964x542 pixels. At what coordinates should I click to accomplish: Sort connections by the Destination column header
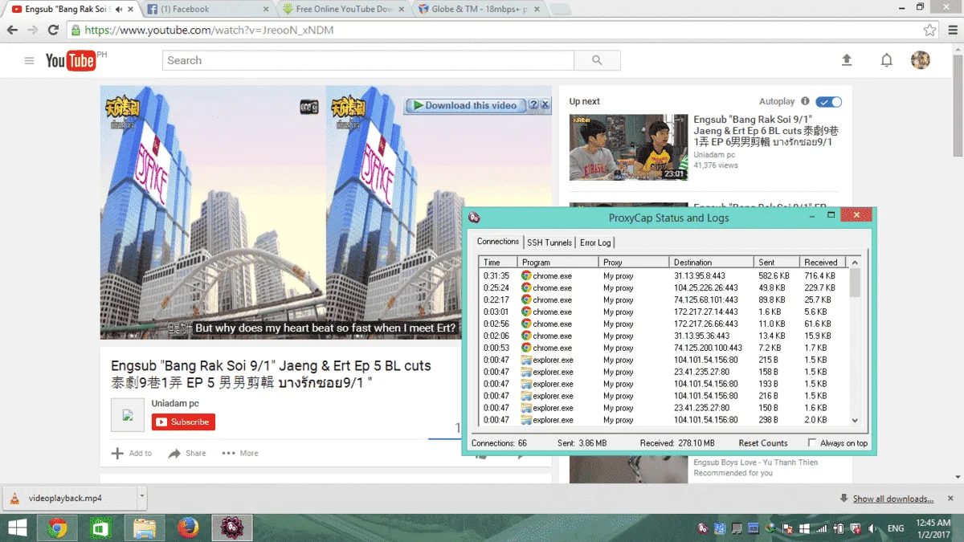tap(713, 262)
